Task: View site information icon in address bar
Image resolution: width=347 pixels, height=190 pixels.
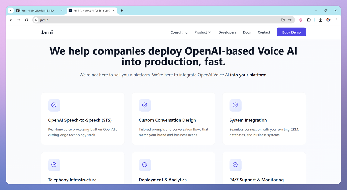Action: (x=36, y=20)
